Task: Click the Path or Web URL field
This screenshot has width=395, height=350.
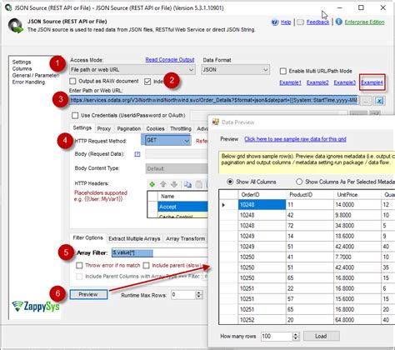Action: (214, 100)
